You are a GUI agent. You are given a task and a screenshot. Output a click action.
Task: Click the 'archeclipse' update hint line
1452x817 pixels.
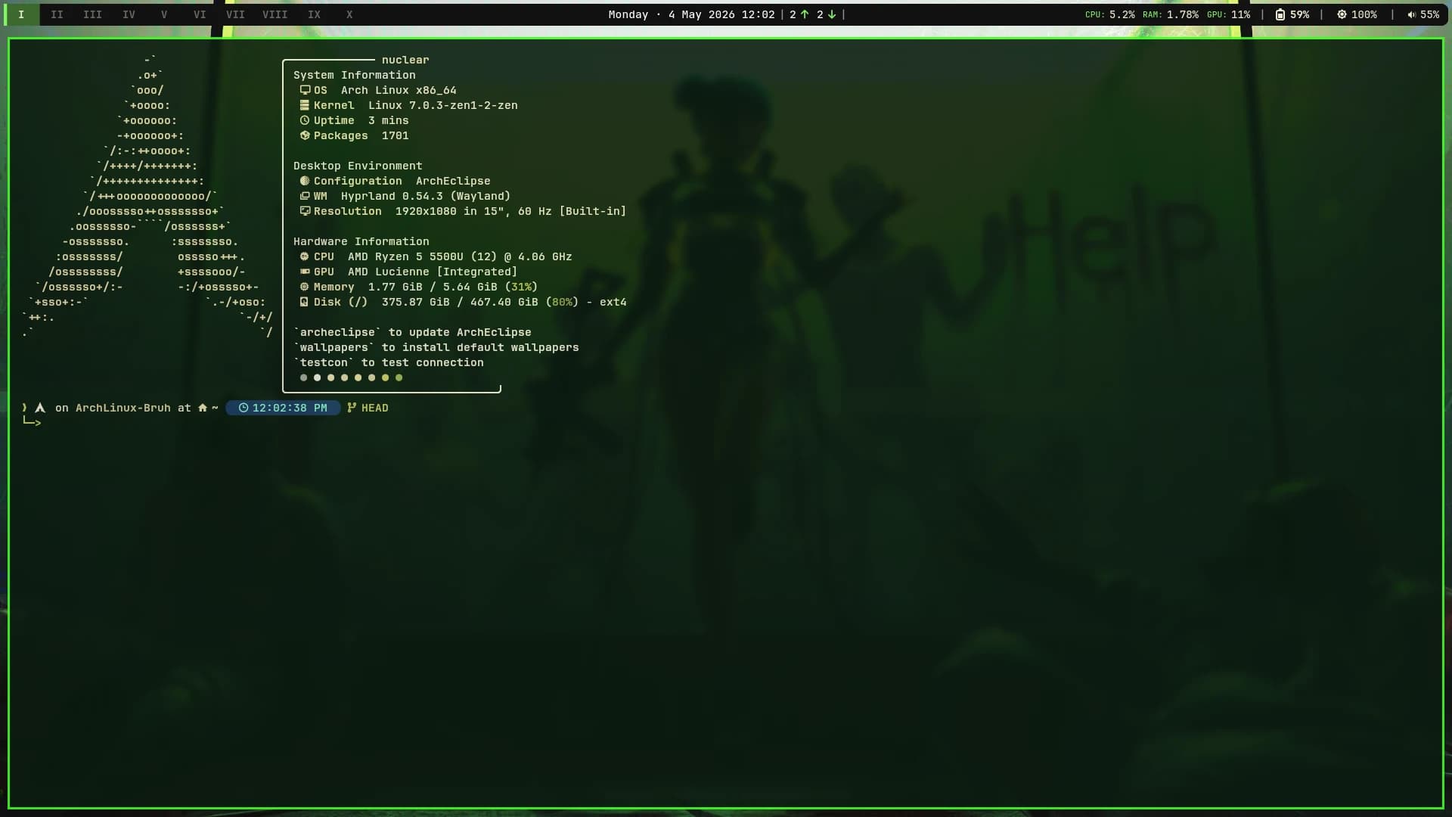point(412,332)
